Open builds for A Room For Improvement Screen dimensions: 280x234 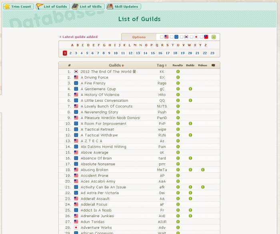click(x=190, y=123)
